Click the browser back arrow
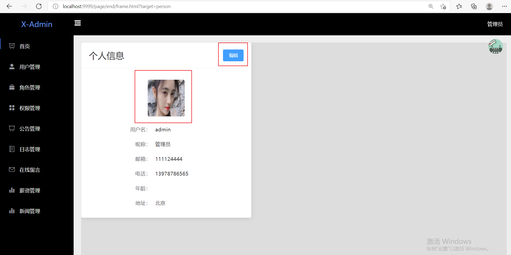511x255 pixels. (x=9, y=6)
